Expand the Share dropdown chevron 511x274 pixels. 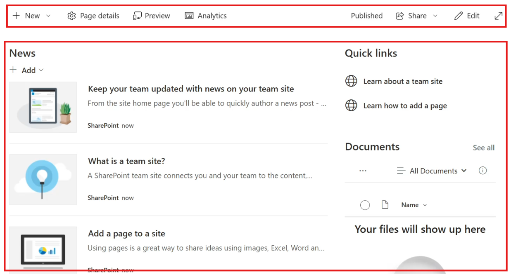pyautogui.click(x=435, y=16)
